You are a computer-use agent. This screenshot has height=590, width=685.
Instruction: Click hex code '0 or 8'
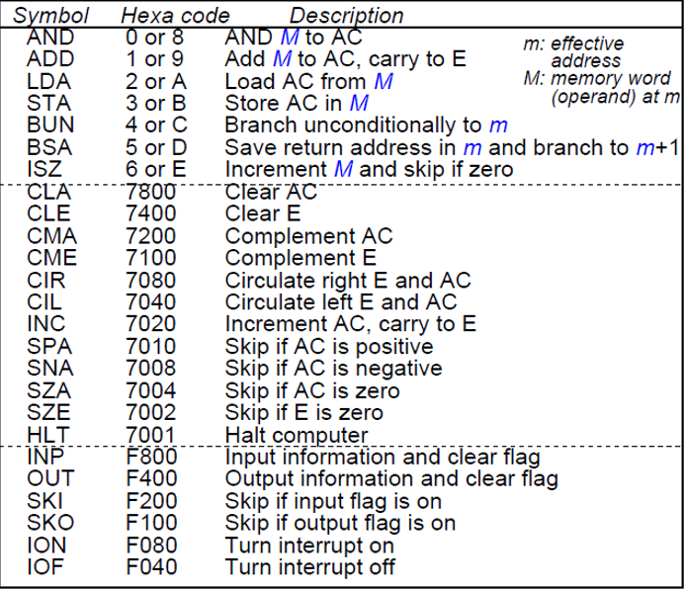click(x=154, y=38)
